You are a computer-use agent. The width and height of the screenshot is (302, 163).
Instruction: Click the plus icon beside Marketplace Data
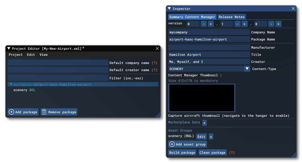click(x=204, y=123)
